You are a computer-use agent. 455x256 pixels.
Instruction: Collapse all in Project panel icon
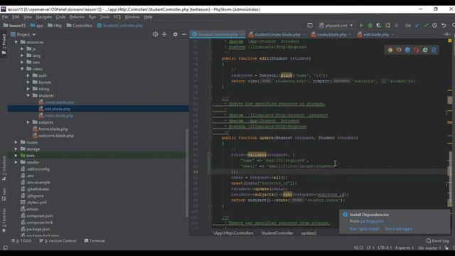pos(164,34)
